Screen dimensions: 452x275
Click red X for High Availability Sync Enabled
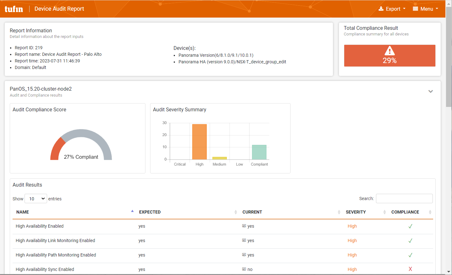(410, 269)
